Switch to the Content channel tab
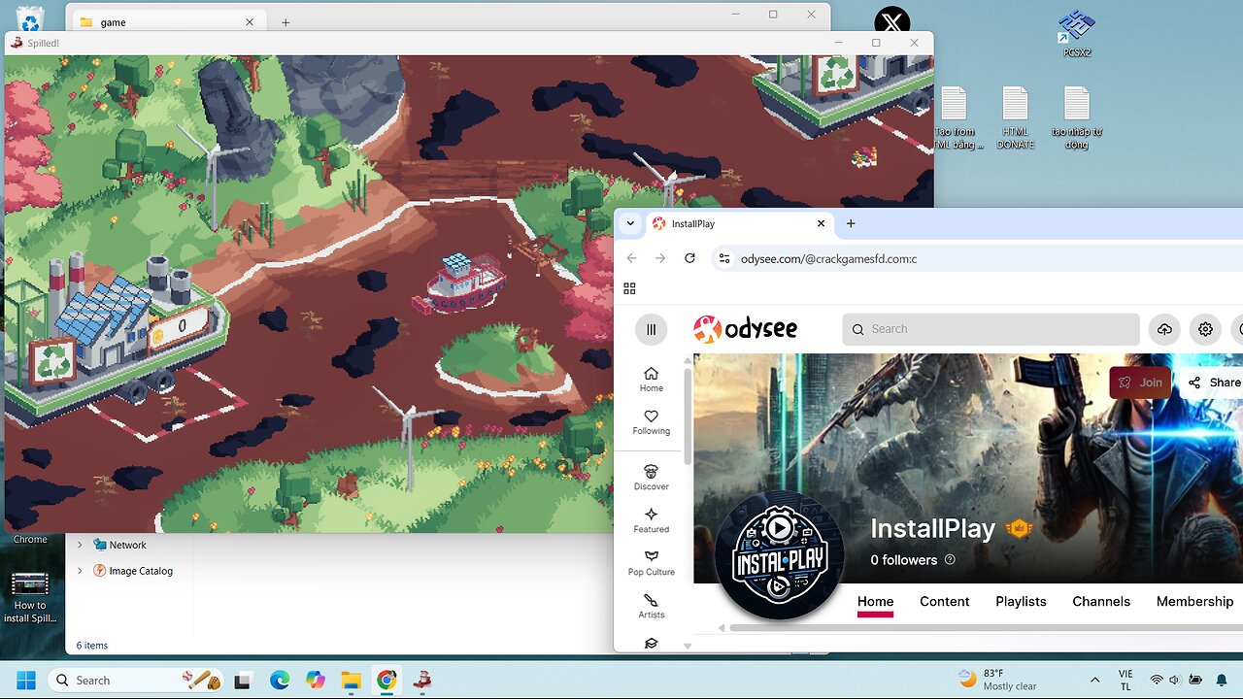1243x699 pixels. (x=944, y=601)
